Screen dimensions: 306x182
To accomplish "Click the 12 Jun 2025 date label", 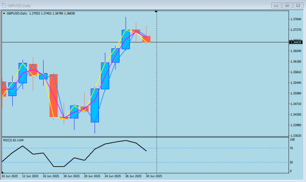I will click(30, 176).
